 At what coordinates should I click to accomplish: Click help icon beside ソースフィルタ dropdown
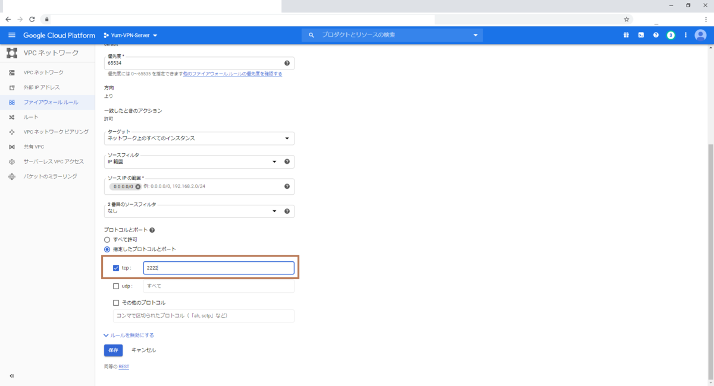click(287, 162)
